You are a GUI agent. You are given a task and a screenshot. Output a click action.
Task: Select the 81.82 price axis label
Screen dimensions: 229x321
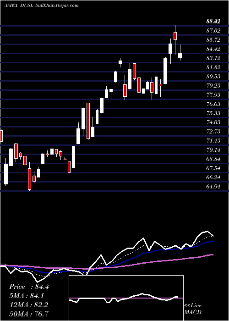click(213, 67)
